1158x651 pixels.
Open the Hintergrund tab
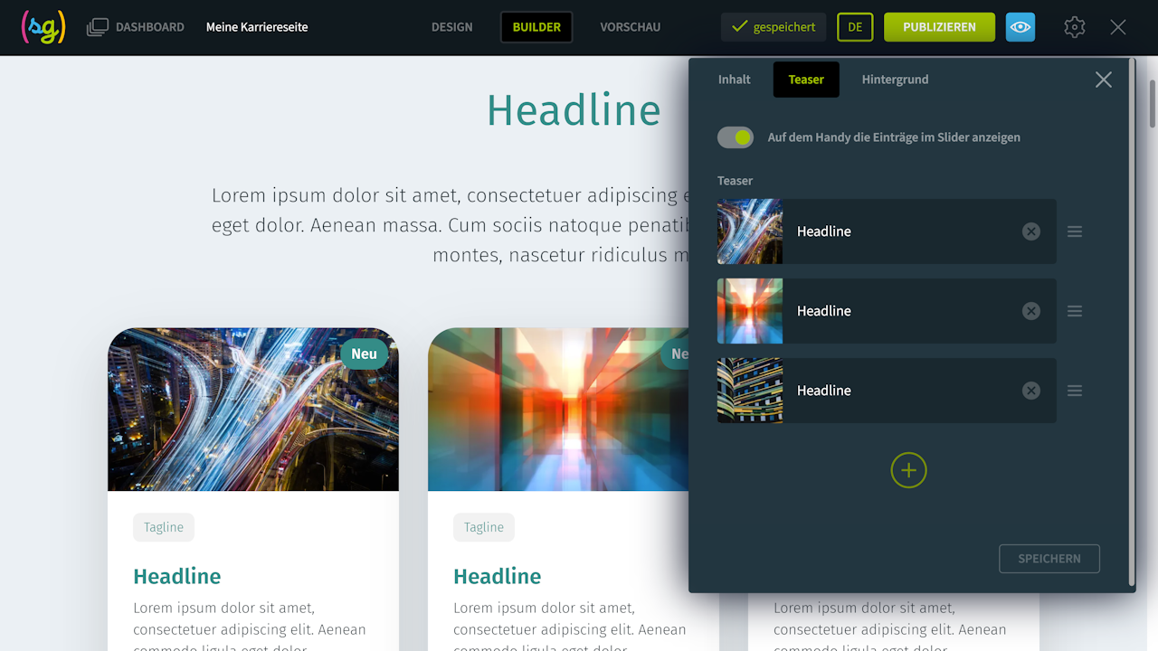point(895,80)
